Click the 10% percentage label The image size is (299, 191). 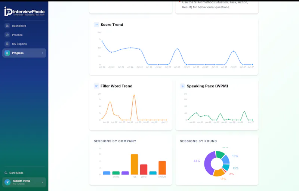click(235, 168)
